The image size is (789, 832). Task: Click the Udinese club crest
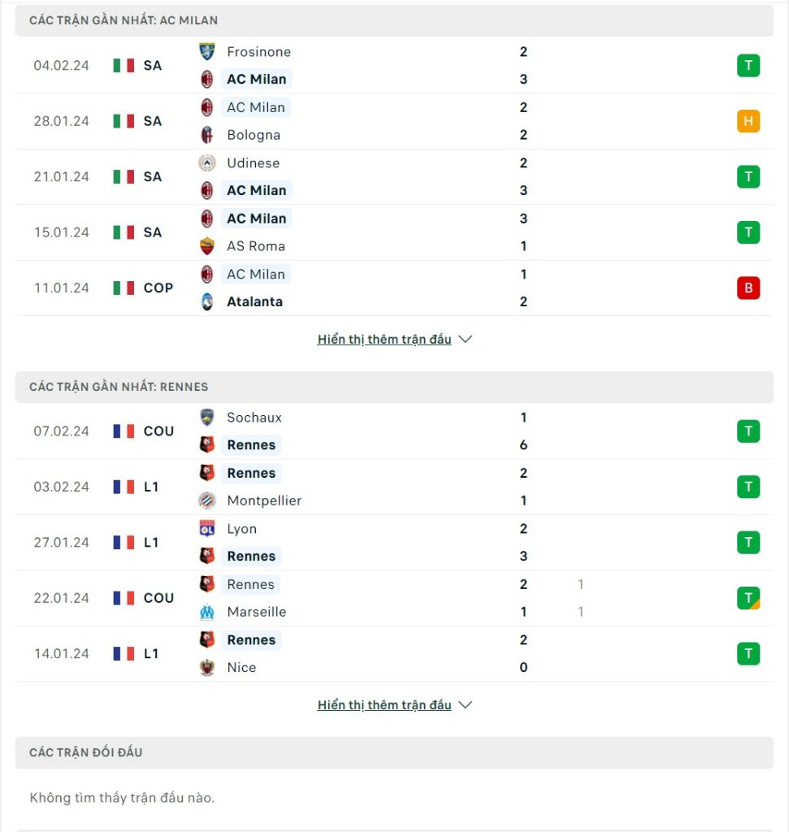tap(207, 162)
